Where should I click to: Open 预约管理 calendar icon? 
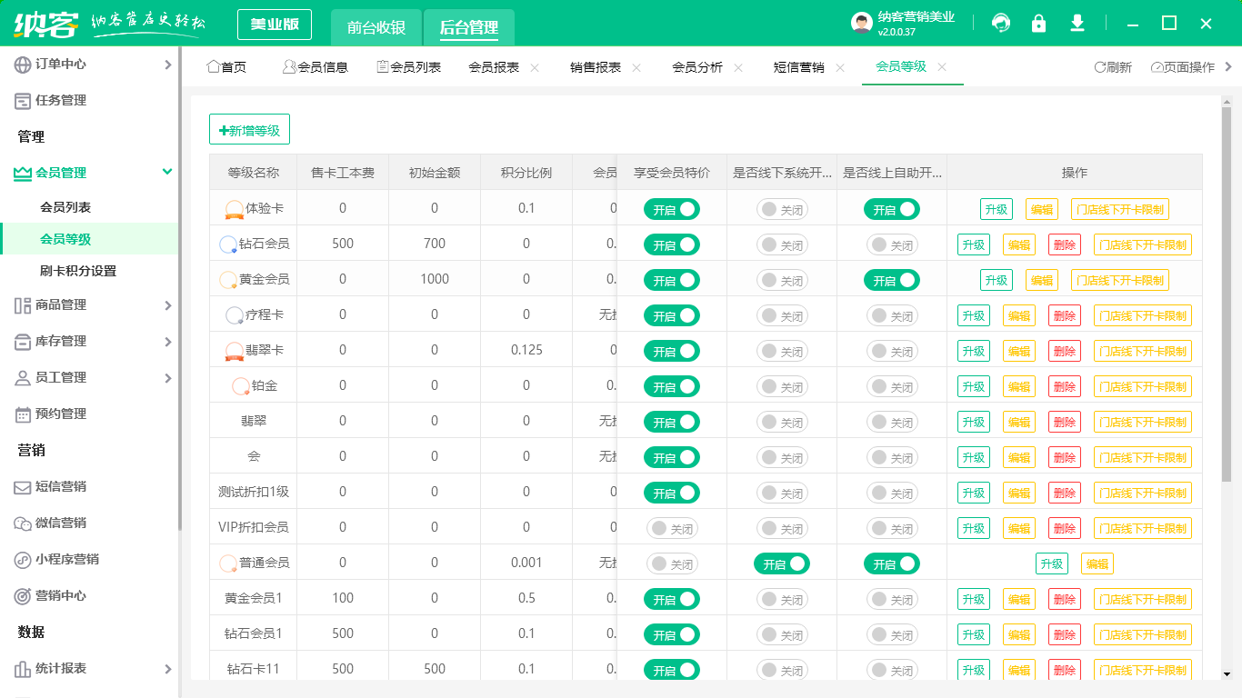coord(23,414)
